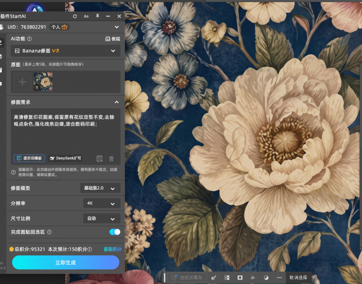This screenshot has width=362, height=284.
Task: Click the prompt history icon beside trash
Action: 99,159
